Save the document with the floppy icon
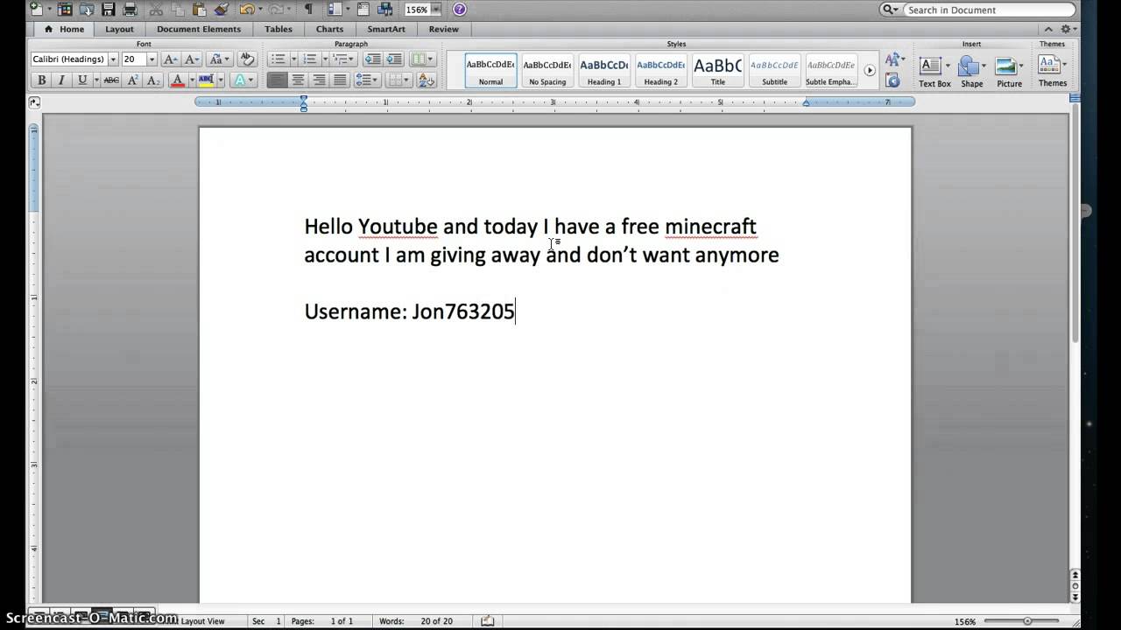1121x630 pixels. 107,10
